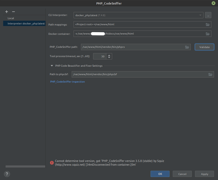
Task: Browse folder for Docker container settings
Action: [208, 34]
